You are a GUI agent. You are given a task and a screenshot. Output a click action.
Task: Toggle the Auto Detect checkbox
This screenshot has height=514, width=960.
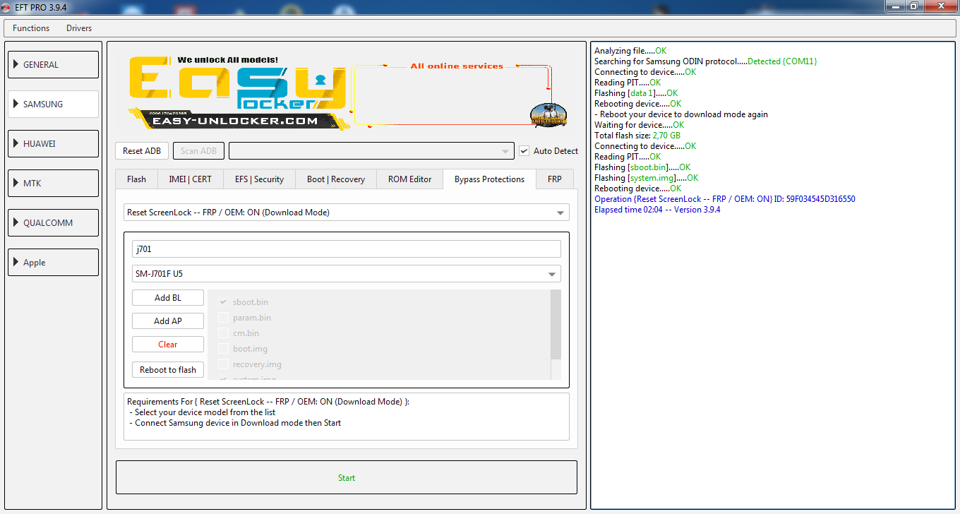[x=524, y=150]
